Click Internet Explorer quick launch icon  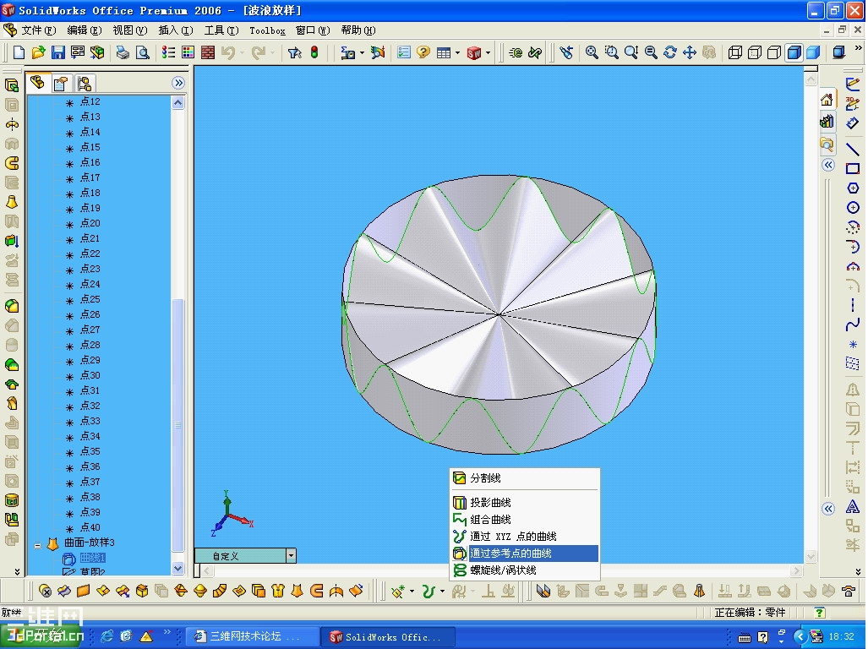click(x=106, y=636)
